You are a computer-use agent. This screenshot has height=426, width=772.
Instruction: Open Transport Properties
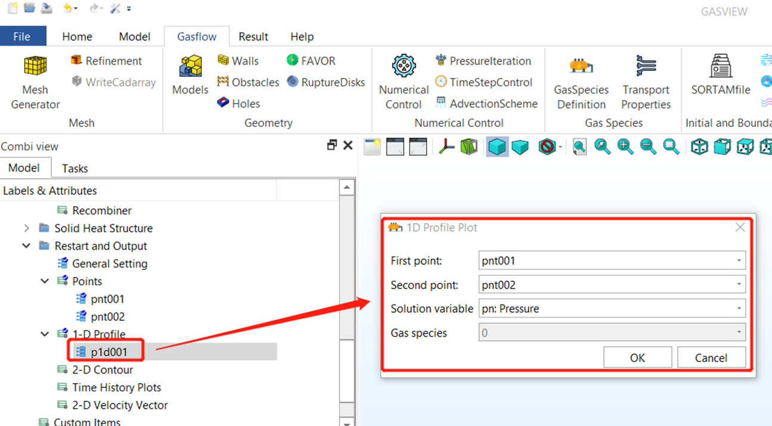[x=646, y=82]
